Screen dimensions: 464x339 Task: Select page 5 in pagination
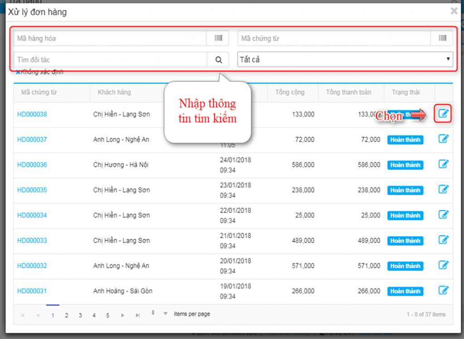click(108, 315)
